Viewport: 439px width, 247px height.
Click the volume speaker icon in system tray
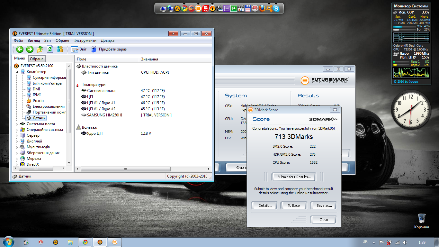405,242
